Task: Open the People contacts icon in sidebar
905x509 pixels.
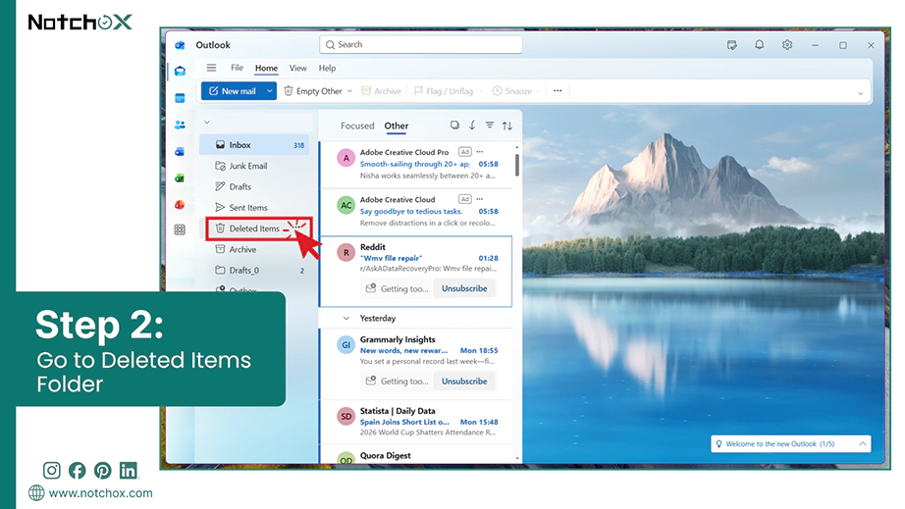Action: [180, 125]
